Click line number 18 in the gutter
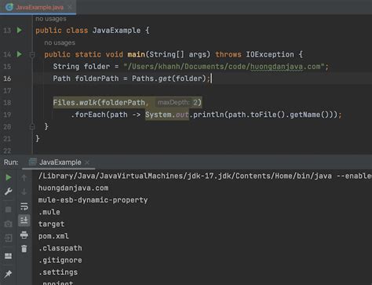 point(7,103)
